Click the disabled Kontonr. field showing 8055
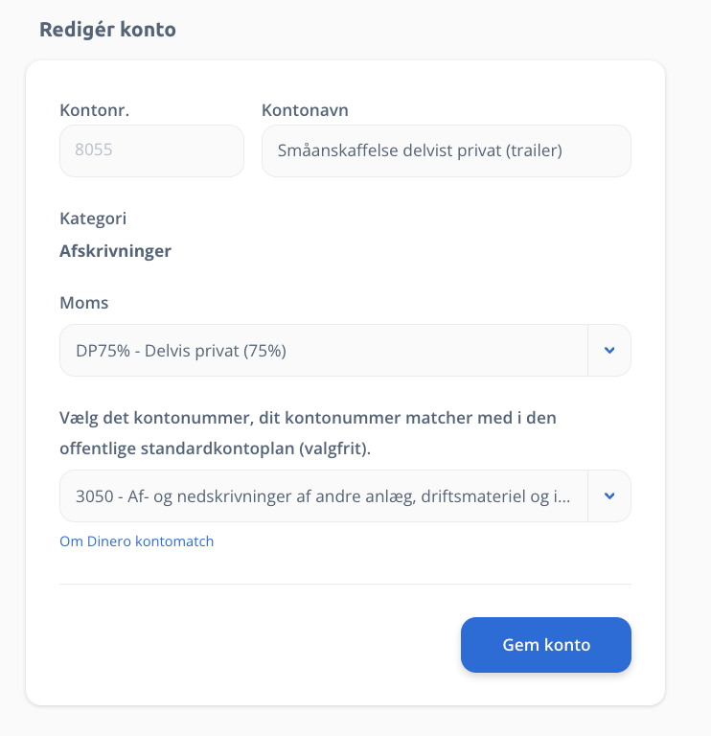This screenshot has width=711, height=736. coord(151,151)
